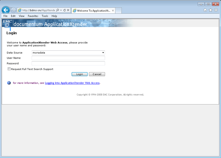
Task: Open Favorites star icon
Action: 210,10
